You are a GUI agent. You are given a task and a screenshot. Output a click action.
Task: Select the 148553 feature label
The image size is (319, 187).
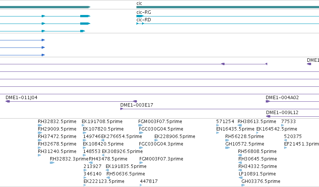(x=92, y=151)
